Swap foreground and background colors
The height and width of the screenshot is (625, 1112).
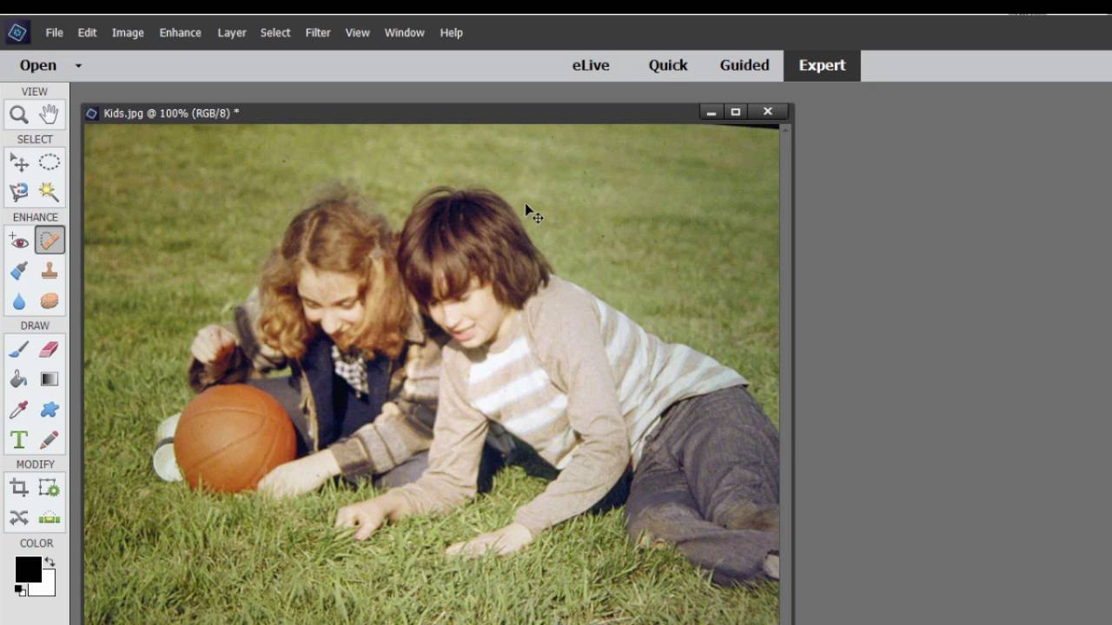click(50, 562)
